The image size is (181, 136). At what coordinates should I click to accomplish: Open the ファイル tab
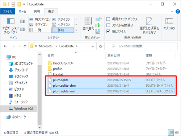click(x=8, y=12)
